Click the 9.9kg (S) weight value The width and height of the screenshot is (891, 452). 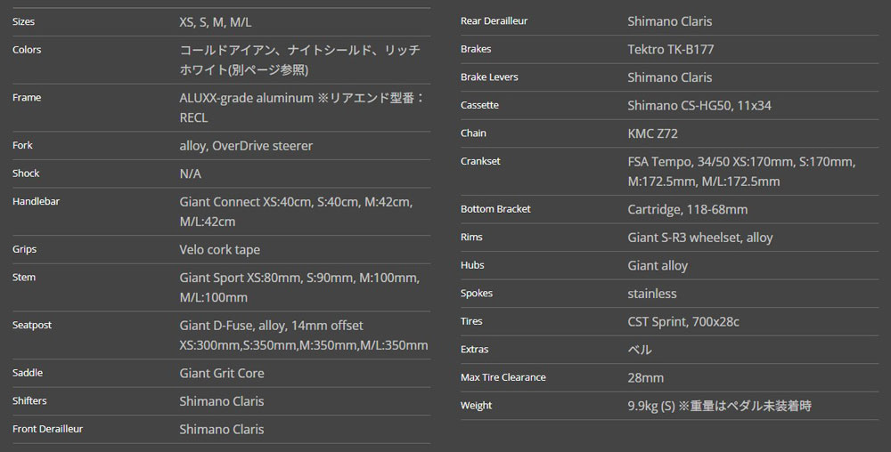[x=719, y=406]
